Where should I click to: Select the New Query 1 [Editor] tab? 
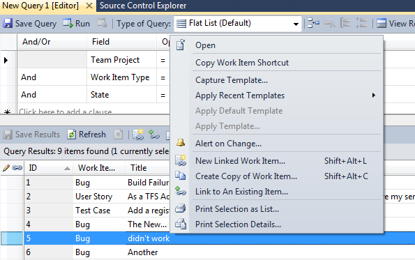point(40,6)
